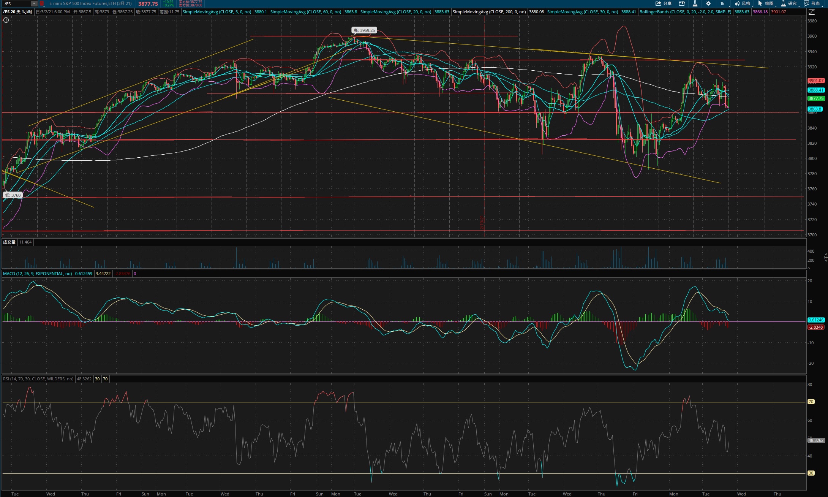Screen dimensions: 828x497
Task: Click the 买方价 bid price text
Action: [190, 2]
